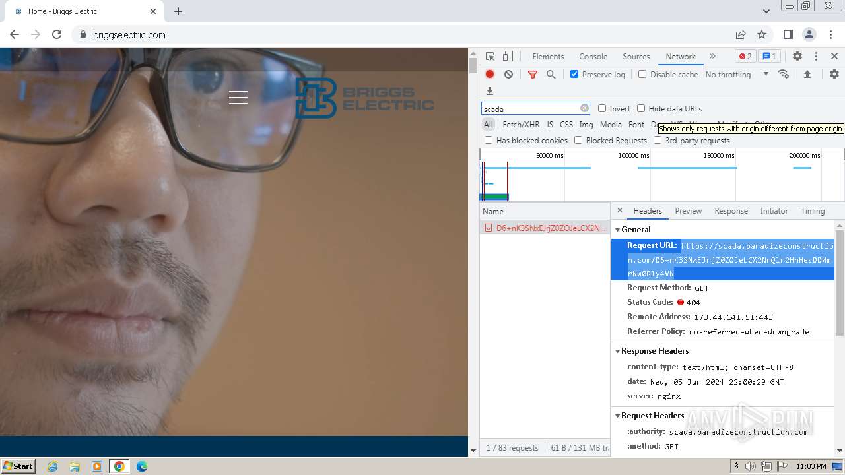This screenshot has height=475, width=845.
Task: Open the Preview tab
Action: click(688, 211)
